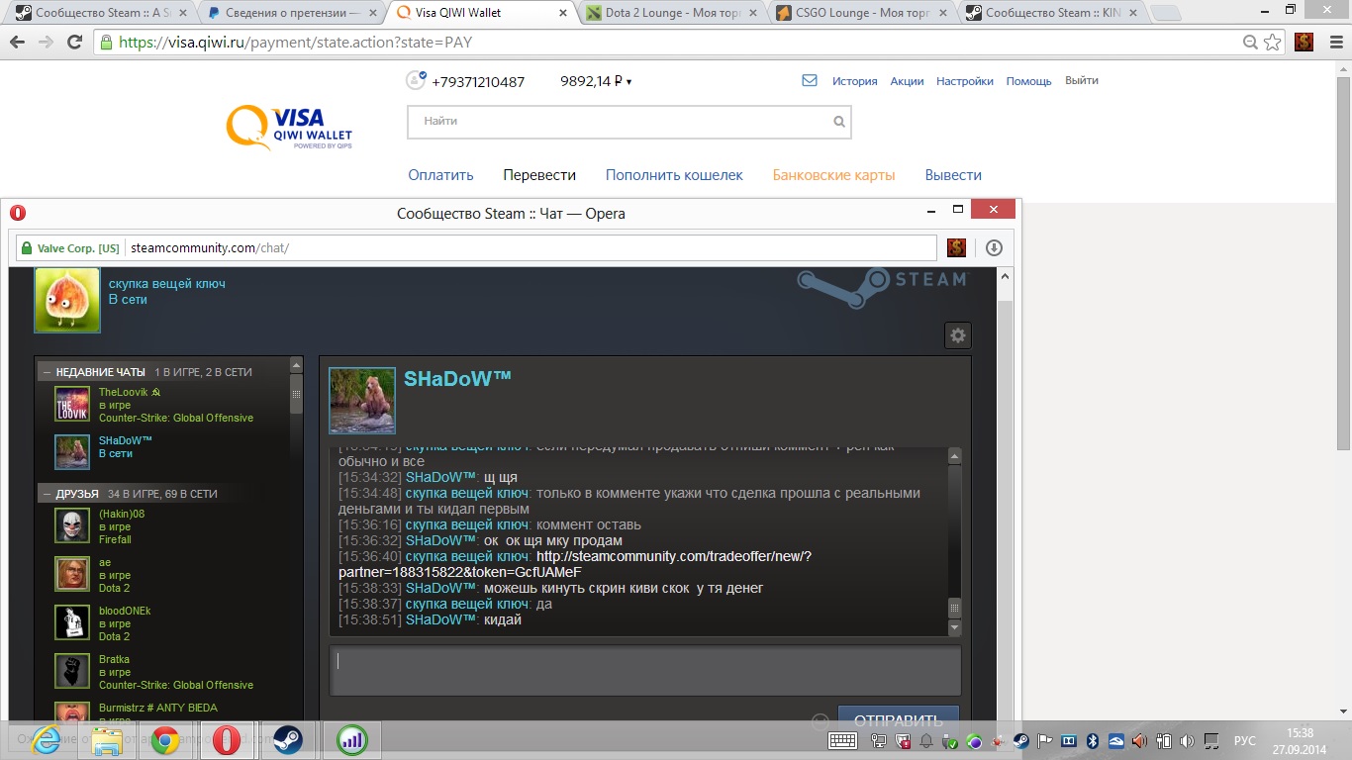Viewport: 1352px width, 760px height.
Task: Focus the Steam chat message input box
Action: click(x=645, y=671)
